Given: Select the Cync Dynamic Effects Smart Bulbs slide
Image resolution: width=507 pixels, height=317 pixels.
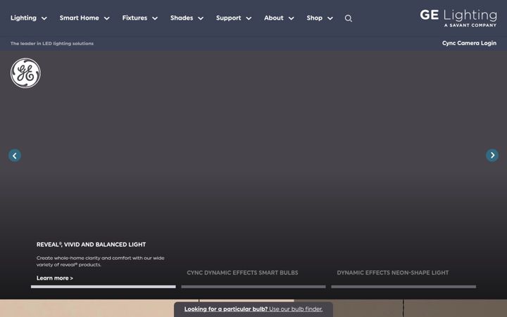Looking at the screenshot, I should coord(242,273).
